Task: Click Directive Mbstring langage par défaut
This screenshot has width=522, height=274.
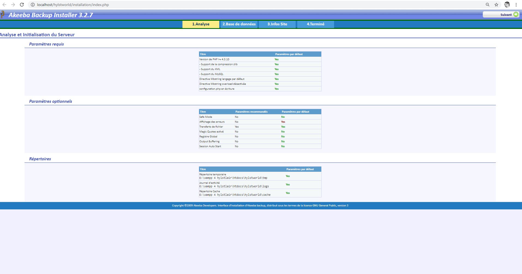Action: coord(222,79)
